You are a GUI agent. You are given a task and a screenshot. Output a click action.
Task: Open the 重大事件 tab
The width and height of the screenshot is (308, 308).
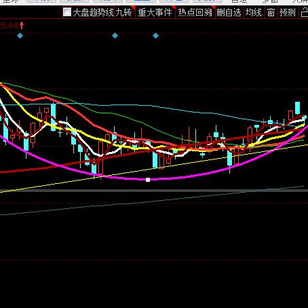[155, 12]
